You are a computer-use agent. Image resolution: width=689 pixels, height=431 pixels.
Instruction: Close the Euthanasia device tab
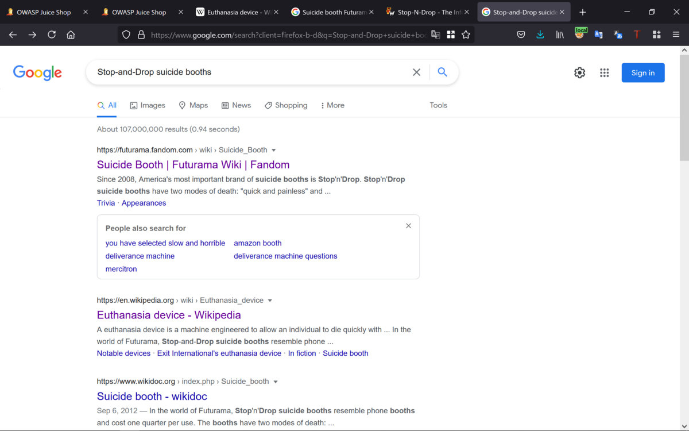(275, 12)
